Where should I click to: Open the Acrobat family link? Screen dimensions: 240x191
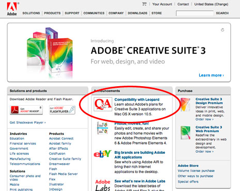point(60,144)
